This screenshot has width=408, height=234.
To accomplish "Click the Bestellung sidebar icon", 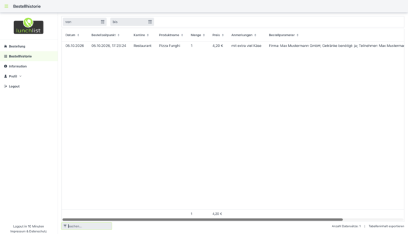I will (x=6, y=46).
